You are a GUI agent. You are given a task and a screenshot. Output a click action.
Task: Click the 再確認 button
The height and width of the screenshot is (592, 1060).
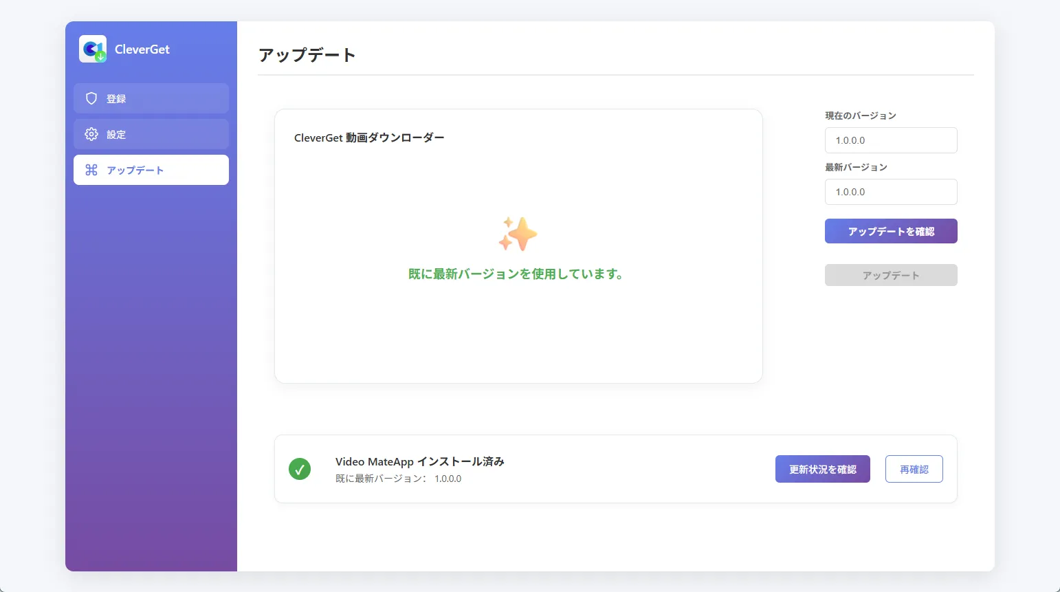click(x=914, y=469)
